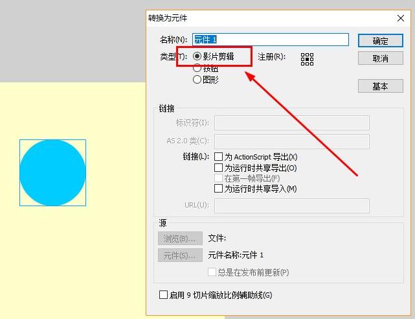This screenshot has width=415, height=319.
Task: Click the 元件(S)... button
Action: 180,255
